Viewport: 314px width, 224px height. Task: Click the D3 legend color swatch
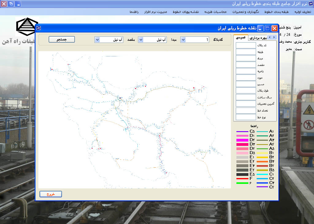[x=242, y=144]
